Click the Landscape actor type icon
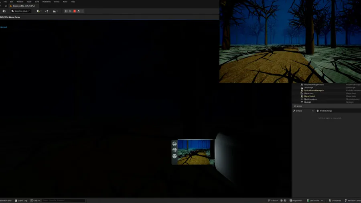 pyautogui.click(x=302, y=87)
